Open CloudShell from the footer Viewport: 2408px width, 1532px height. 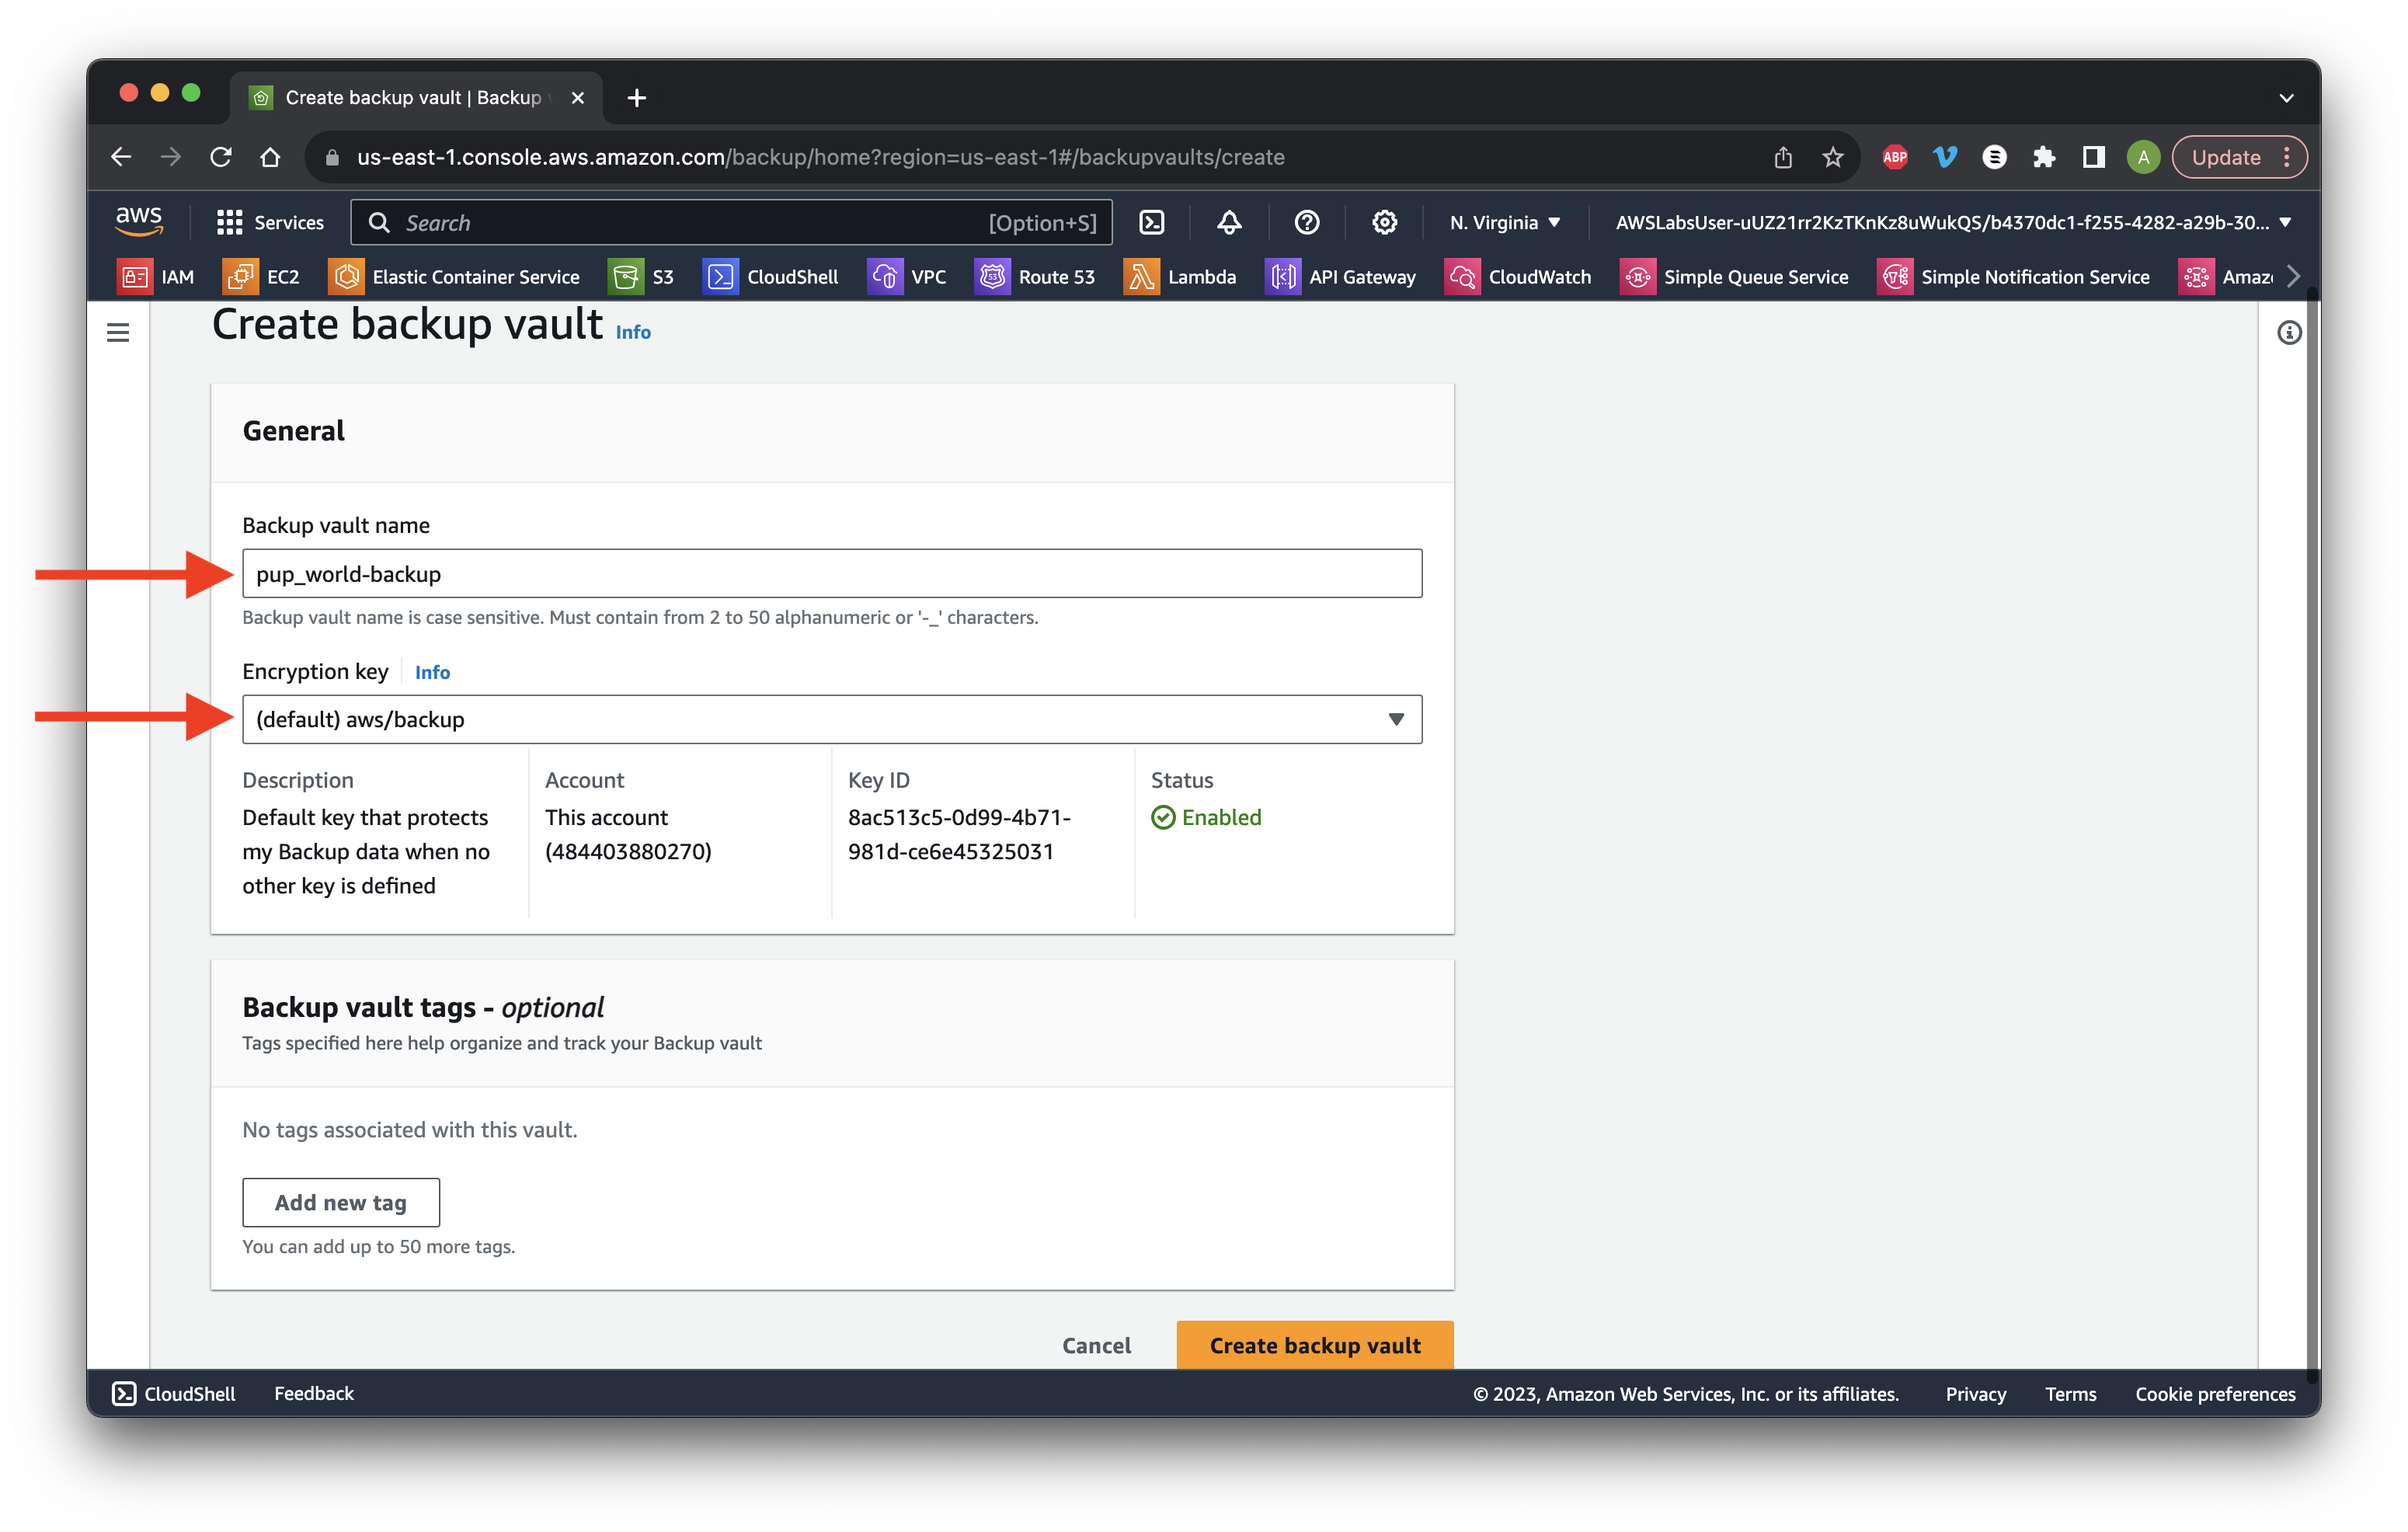pyautogui.click(x=174, y=1393)
